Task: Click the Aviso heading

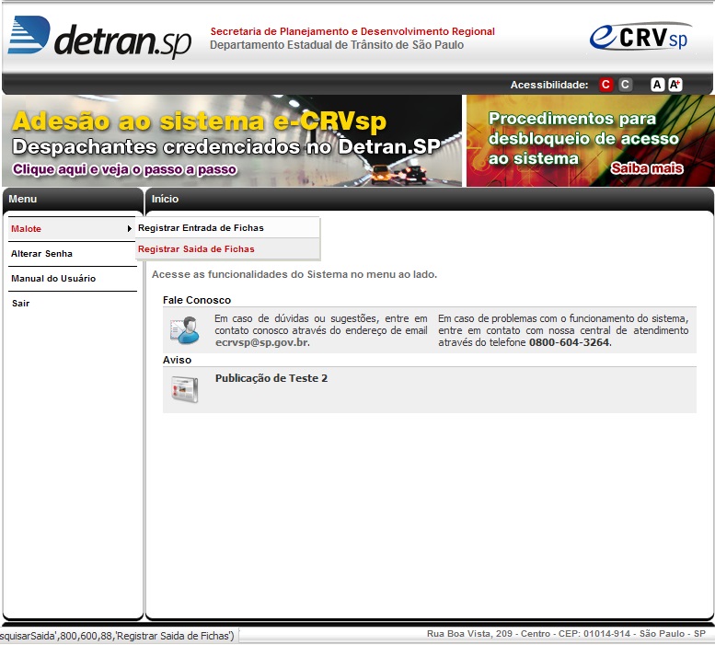Action: pos(177,360)
